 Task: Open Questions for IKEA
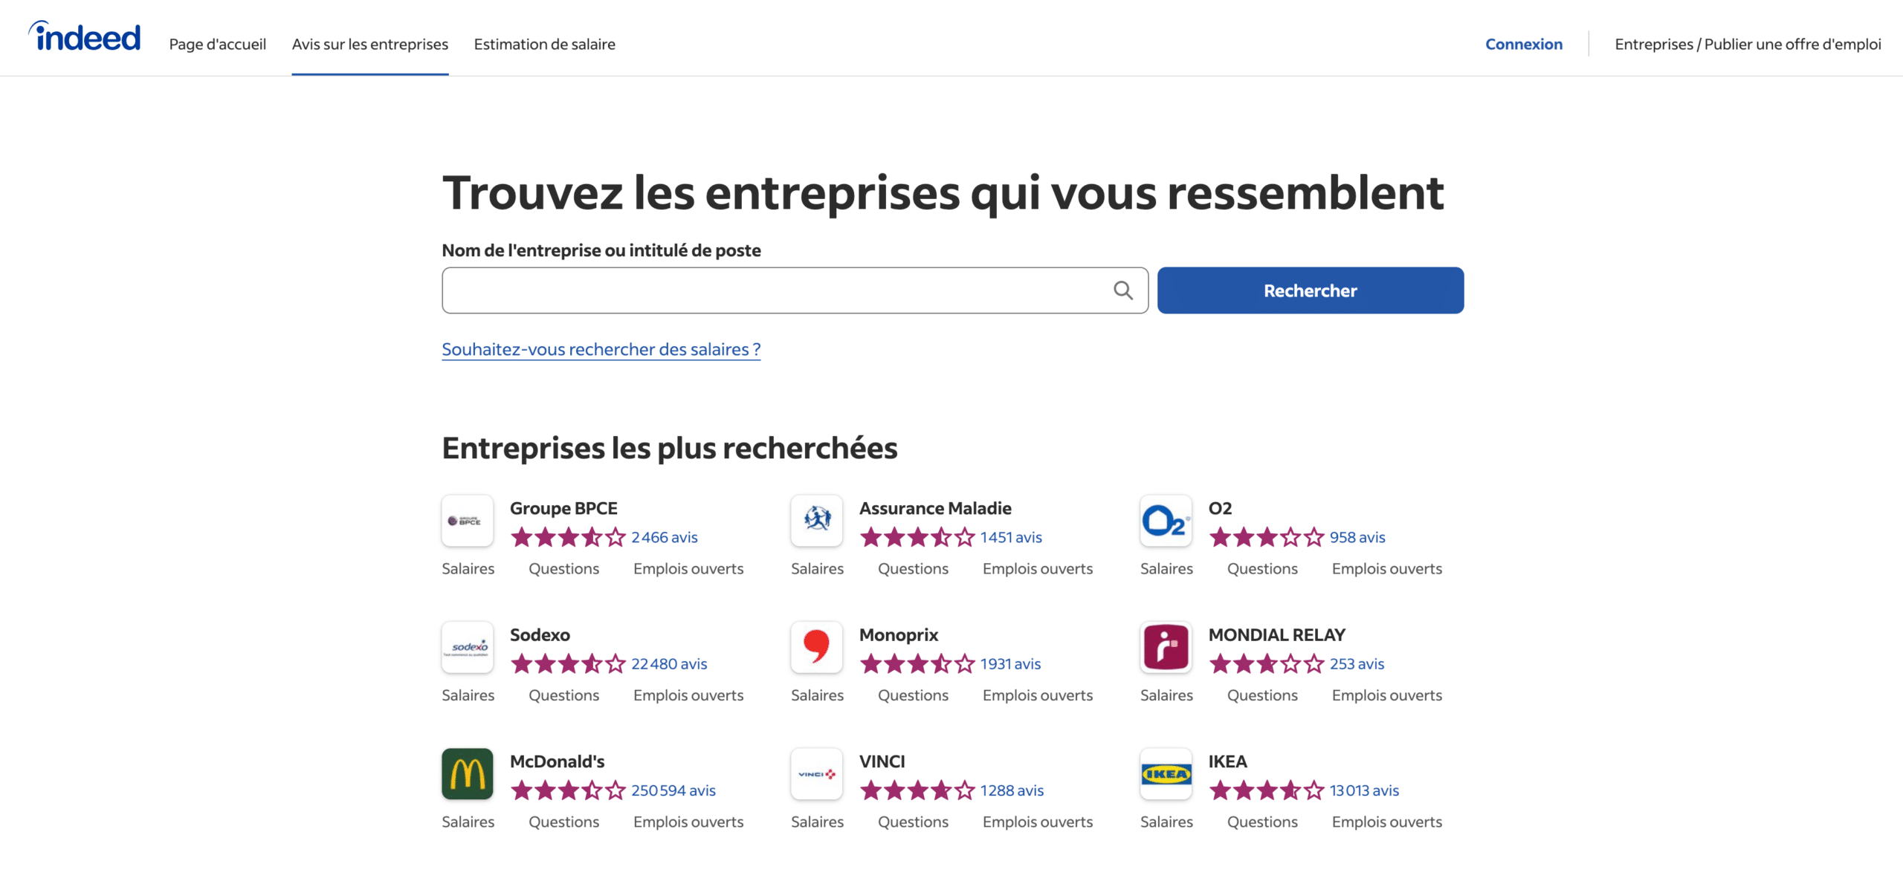(x=1263, y=822)
